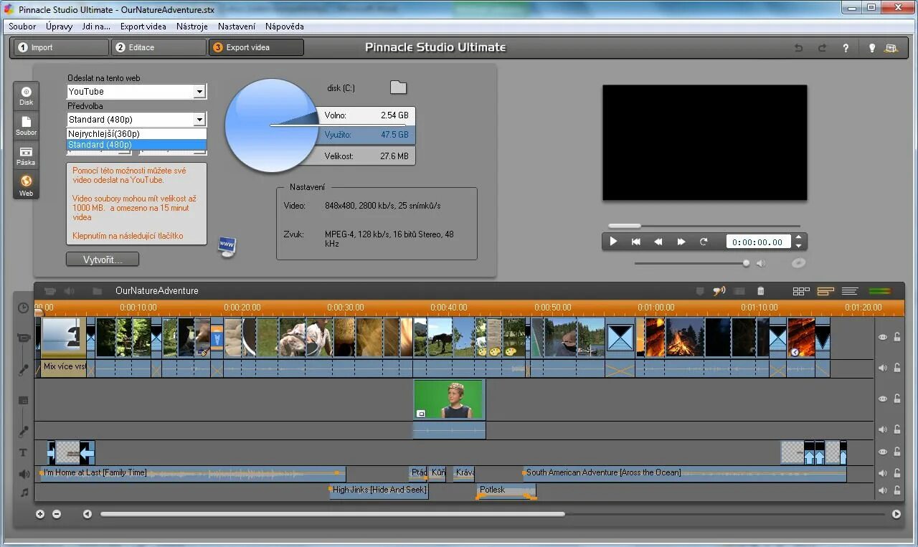Click the green audio level meter icon

coord(879,291)
